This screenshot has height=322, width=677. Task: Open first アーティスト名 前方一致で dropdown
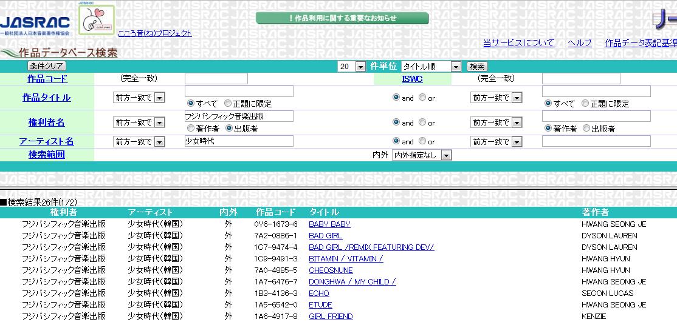[x=139, y=141]
